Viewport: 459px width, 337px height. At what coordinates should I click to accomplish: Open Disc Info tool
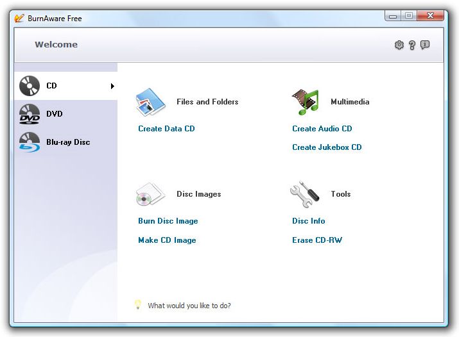click(309, 221)
